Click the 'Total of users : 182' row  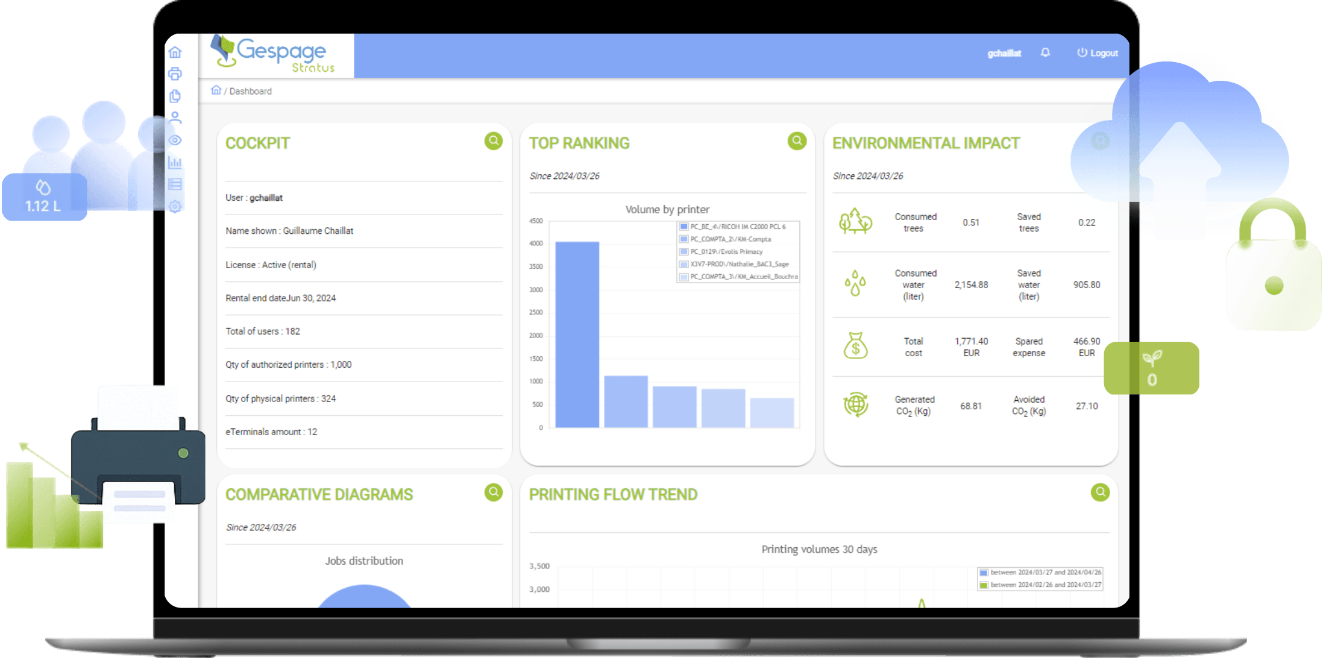click(364, 331)
